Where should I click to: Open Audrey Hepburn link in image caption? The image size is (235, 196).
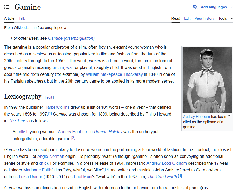(x=196, y=117)
